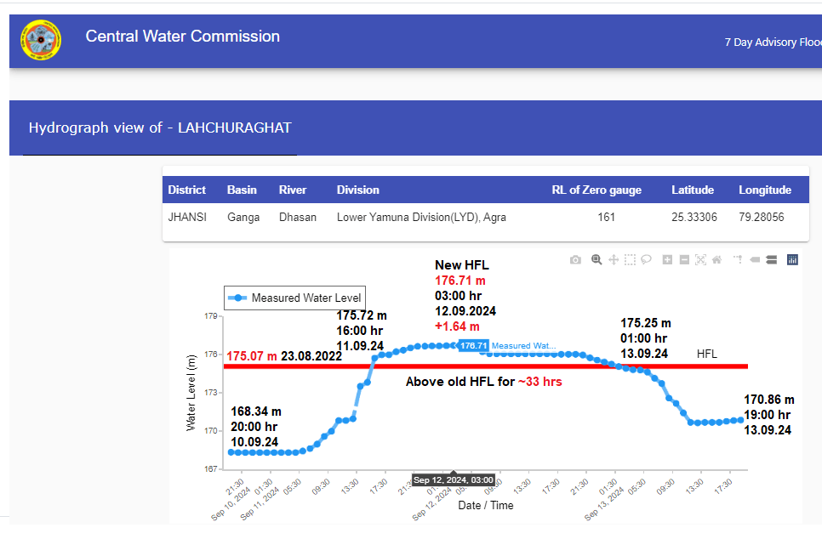Click the Autoscale icon in chart toolbar

(701, 260)
